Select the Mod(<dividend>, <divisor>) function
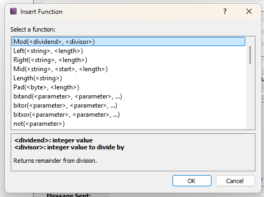Screen dimensions: 264x197 pyautogui.click(x=129, y=42)
